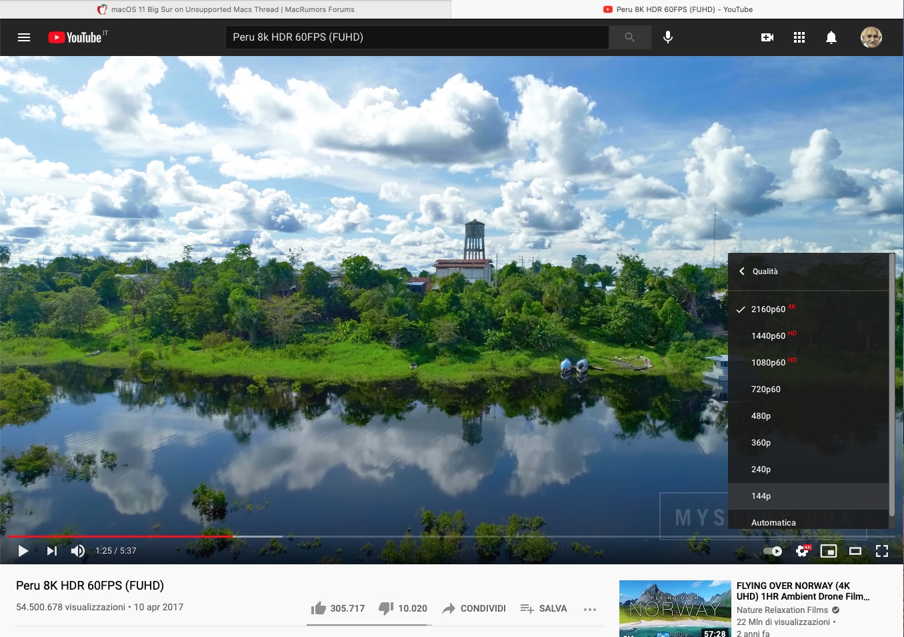Toggle the autoplay switch in the player

click(773, 551)
